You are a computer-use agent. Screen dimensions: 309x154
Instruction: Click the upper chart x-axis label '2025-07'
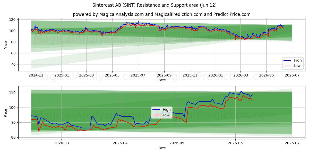[x=138, y=75]
